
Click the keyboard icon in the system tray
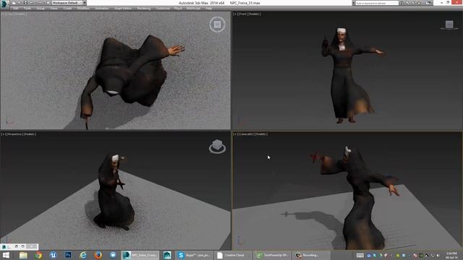[x=360, y=255]
